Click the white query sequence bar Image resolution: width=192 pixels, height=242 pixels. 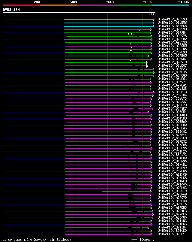point(79,12)
